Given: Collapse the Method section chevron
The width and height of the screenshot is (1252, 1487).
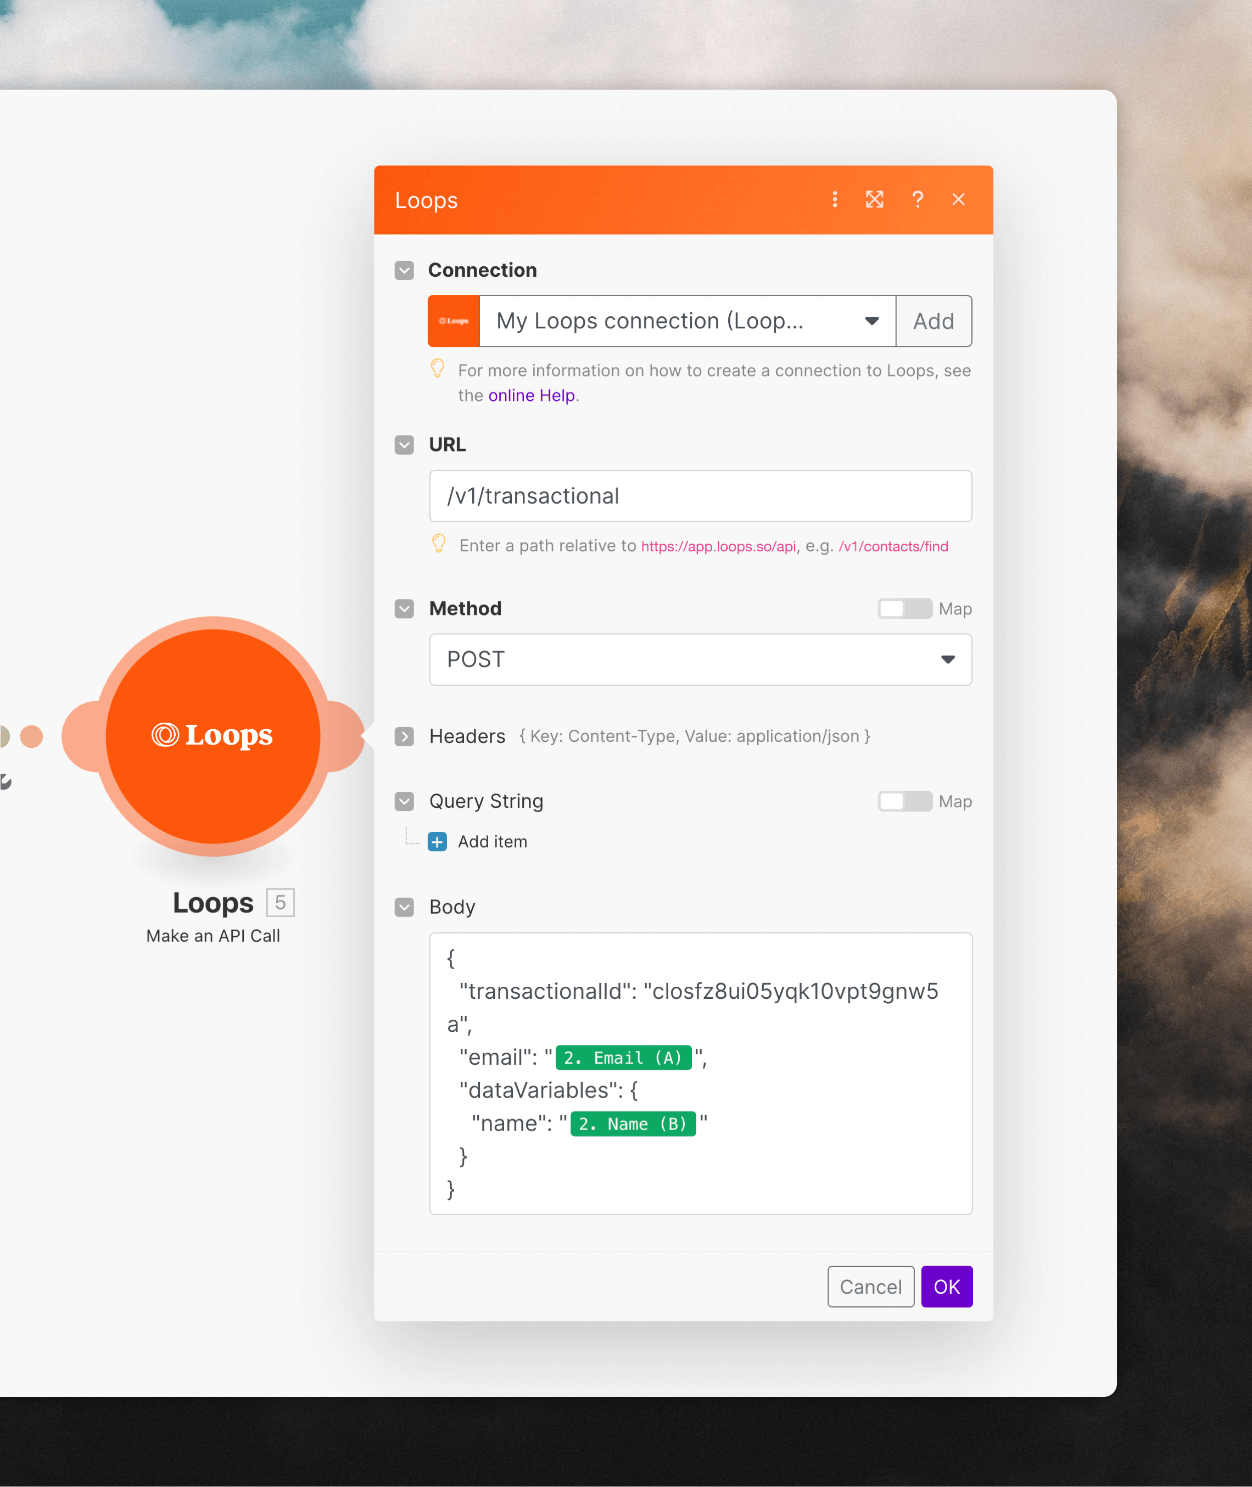Looking at the screenshot, I should 405,609.
